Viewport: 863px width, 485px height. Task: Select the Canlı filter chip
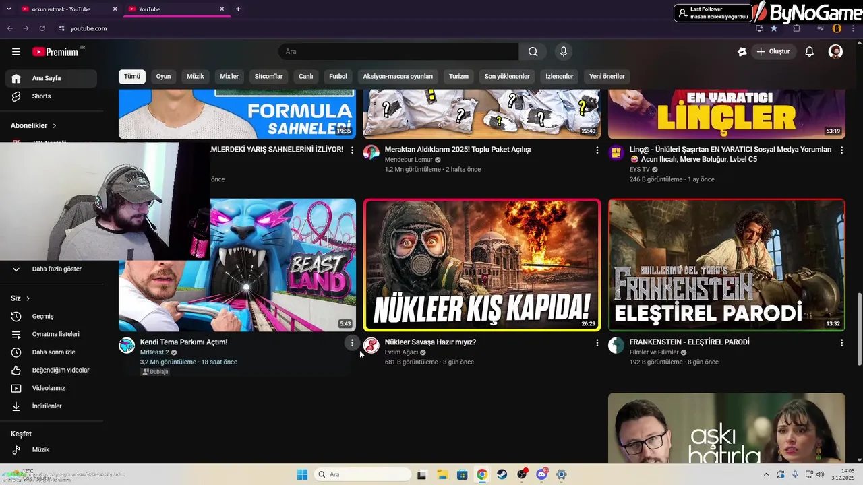pos(306,76)
